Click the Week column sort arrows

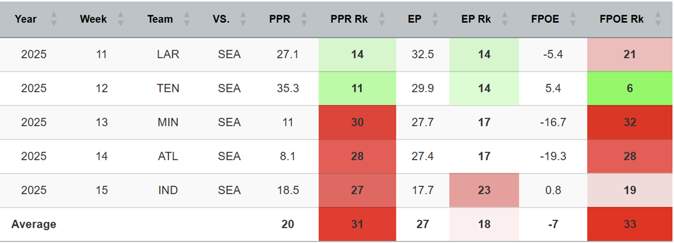point(120,19)
